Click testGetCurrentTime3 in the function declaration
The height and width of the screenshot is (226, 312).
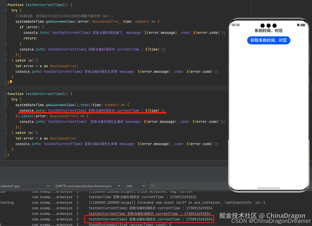click(45, 94)
